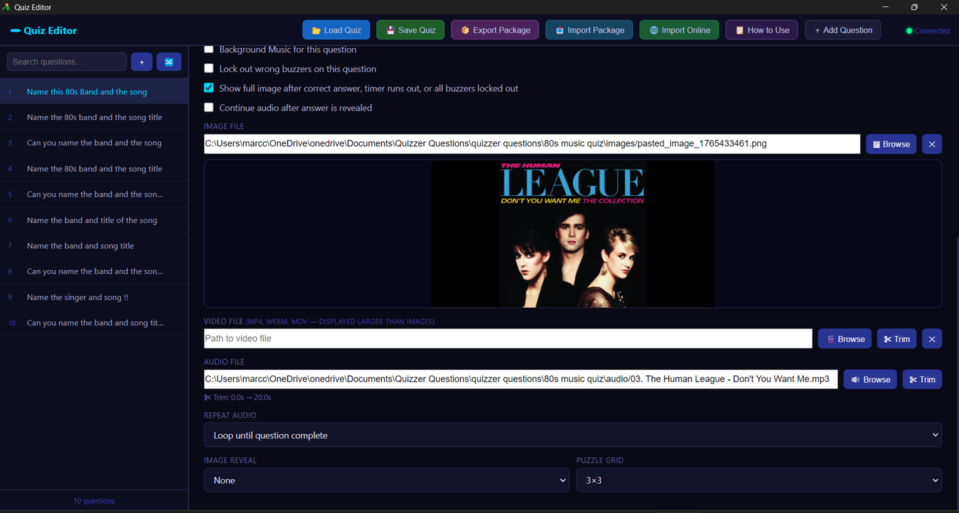959x513 pixels.
Task: Click the video file path field
Action: (x=508, y=338)
